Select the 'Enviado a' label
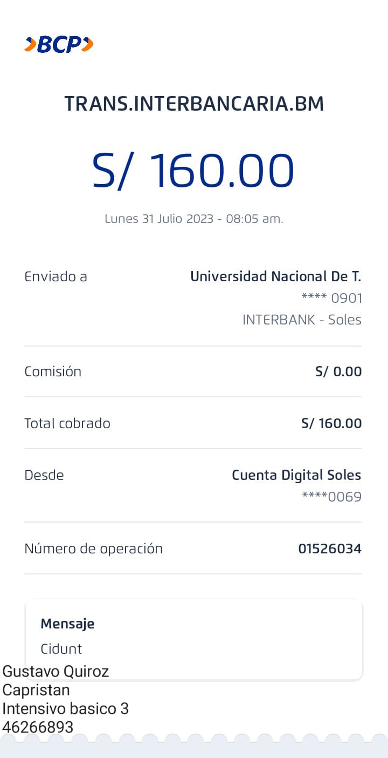The width and height of the screenshot is (388, 758). pos(56,277)
